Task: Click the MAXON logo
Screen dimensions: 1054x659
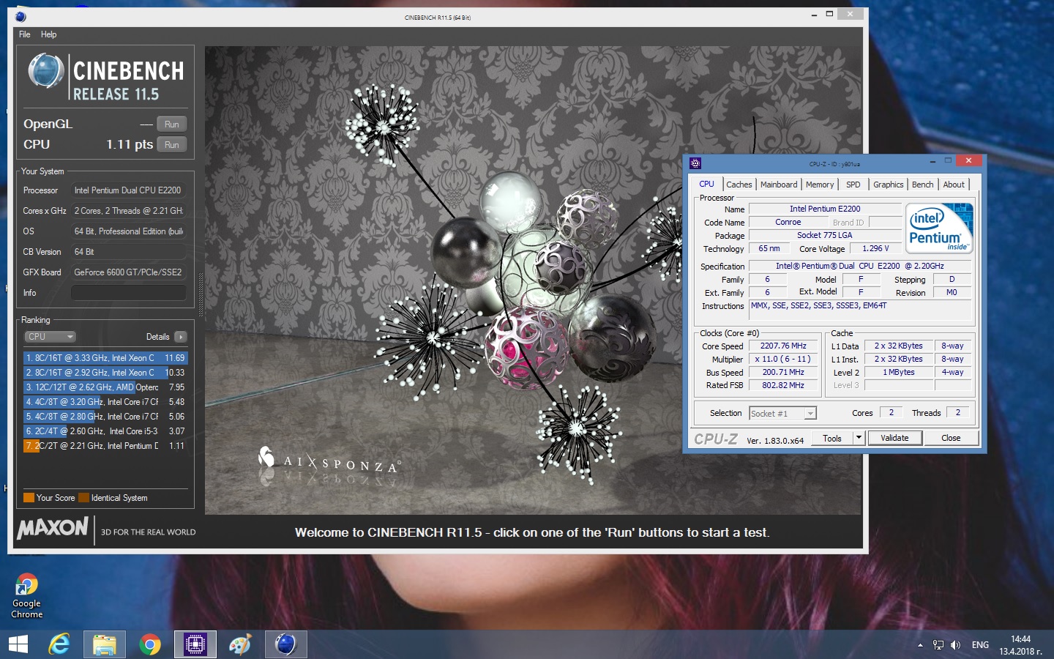Action: pyautogui.click(x=53, y=528)
